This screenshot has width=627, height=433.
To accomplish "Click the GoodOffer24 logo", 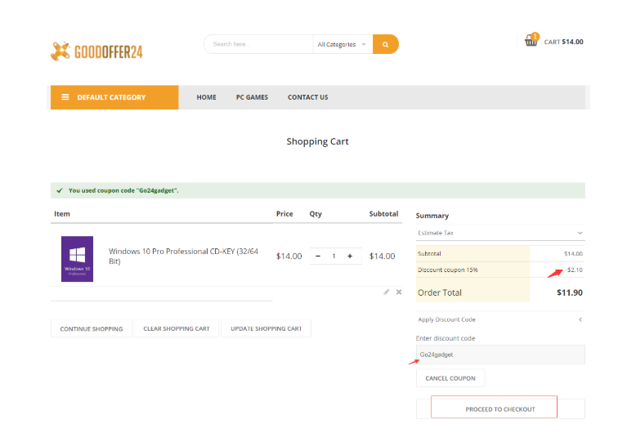I will pyautogui.click(x=96, y=51).
